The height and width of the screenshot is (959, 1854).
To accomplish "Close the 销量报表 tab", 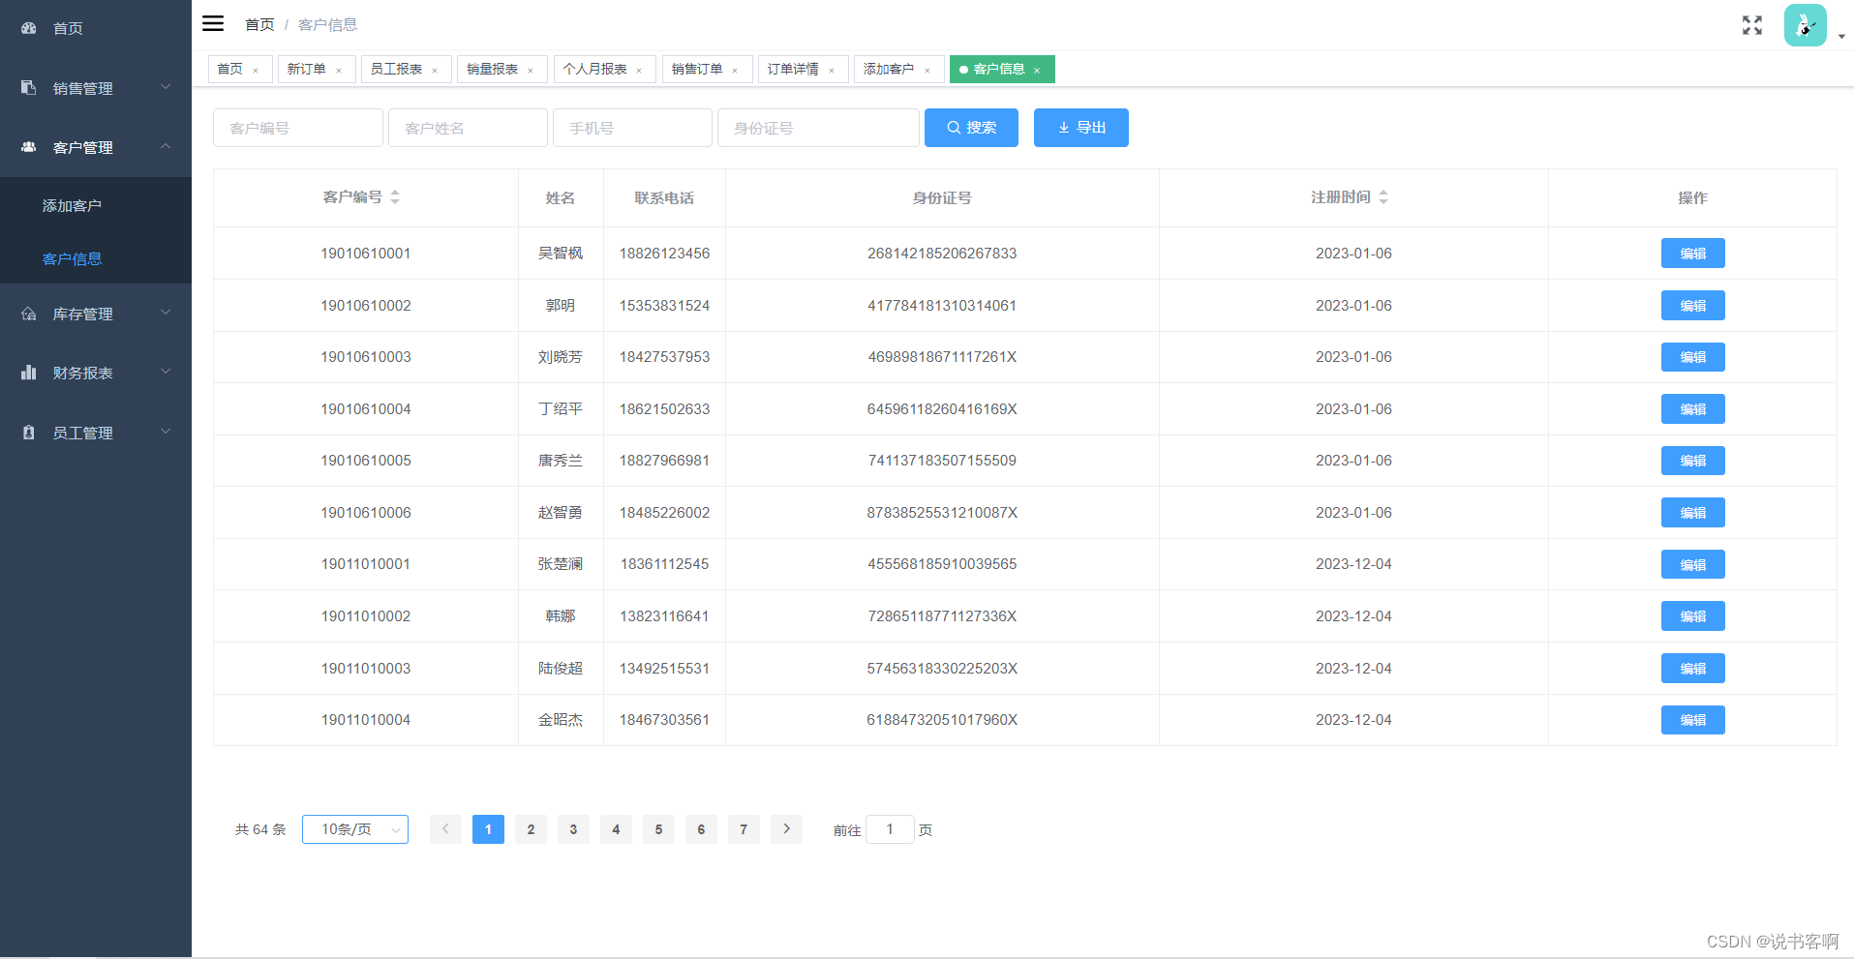I will (x=531, y=70).
